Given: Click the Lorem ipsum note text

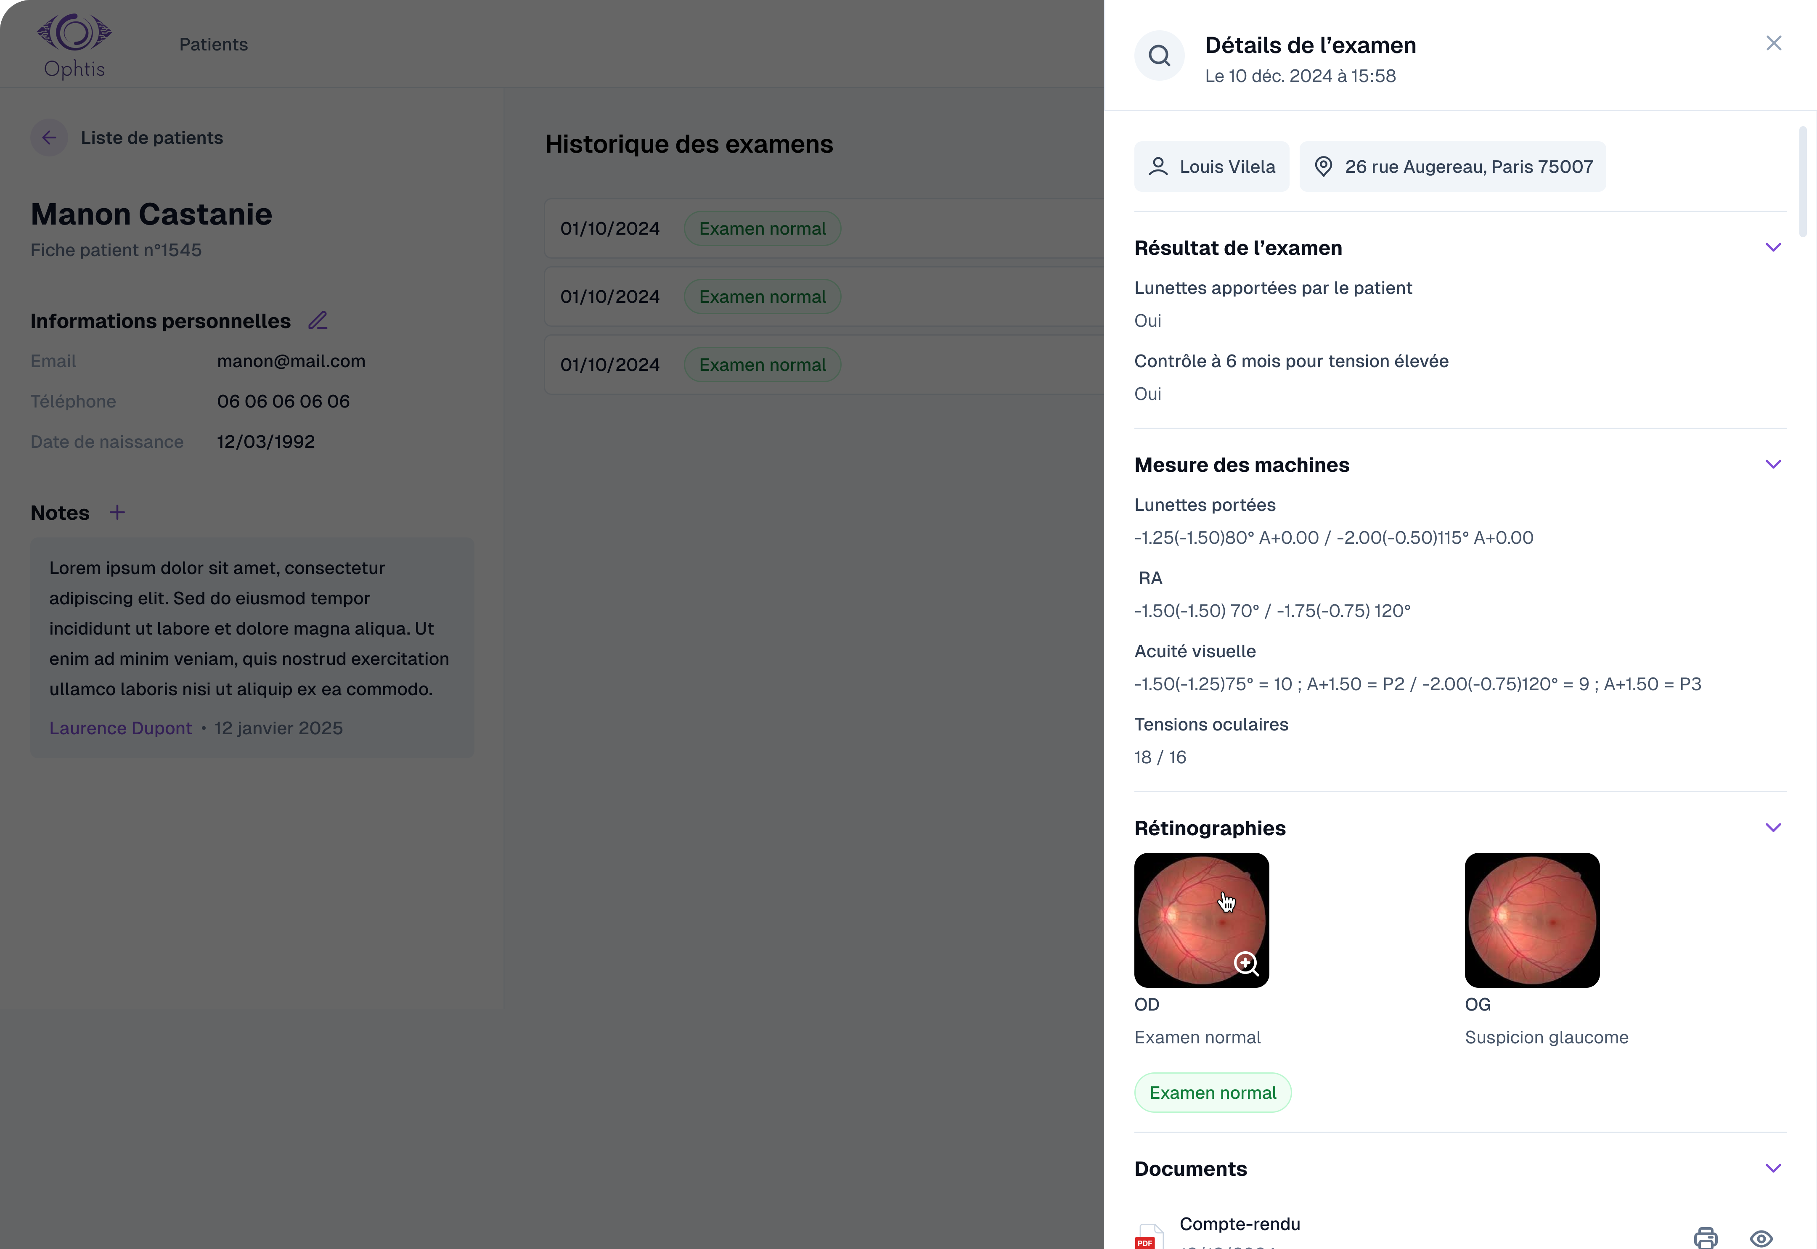Looking at the screenshot, I should point(249,628).
